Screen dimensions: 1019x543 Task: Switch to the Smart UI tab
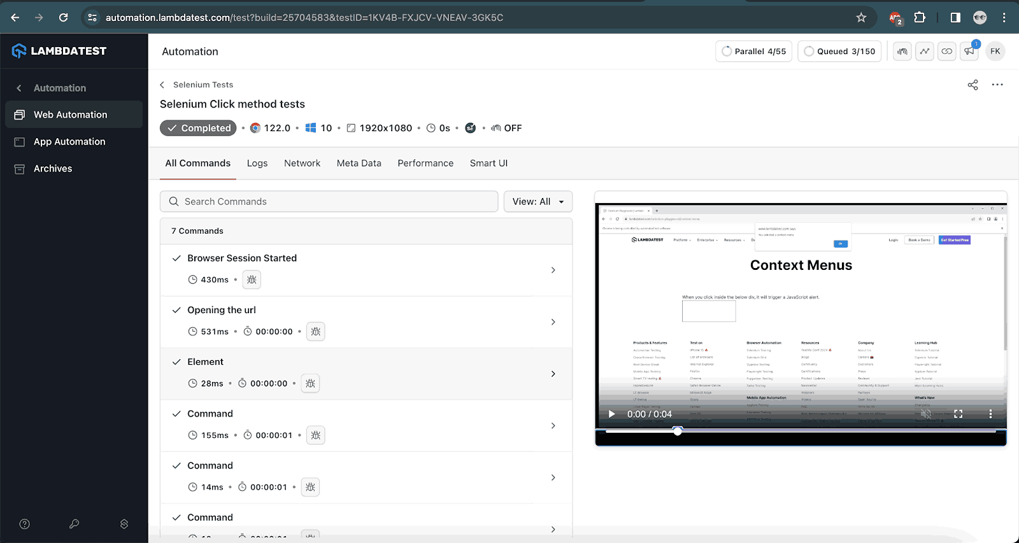pos(489,163)
